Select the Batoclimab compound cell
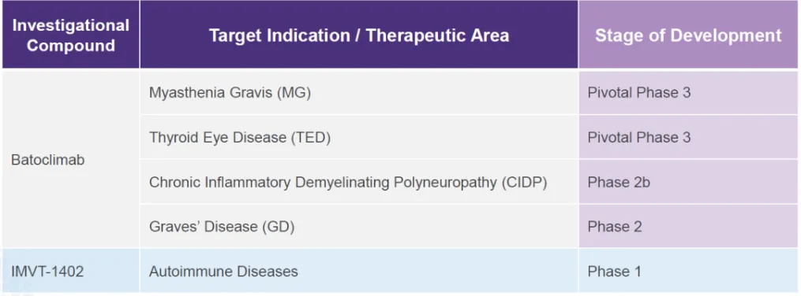Viewport: 801px width, 296px height. tap(70, 160)
